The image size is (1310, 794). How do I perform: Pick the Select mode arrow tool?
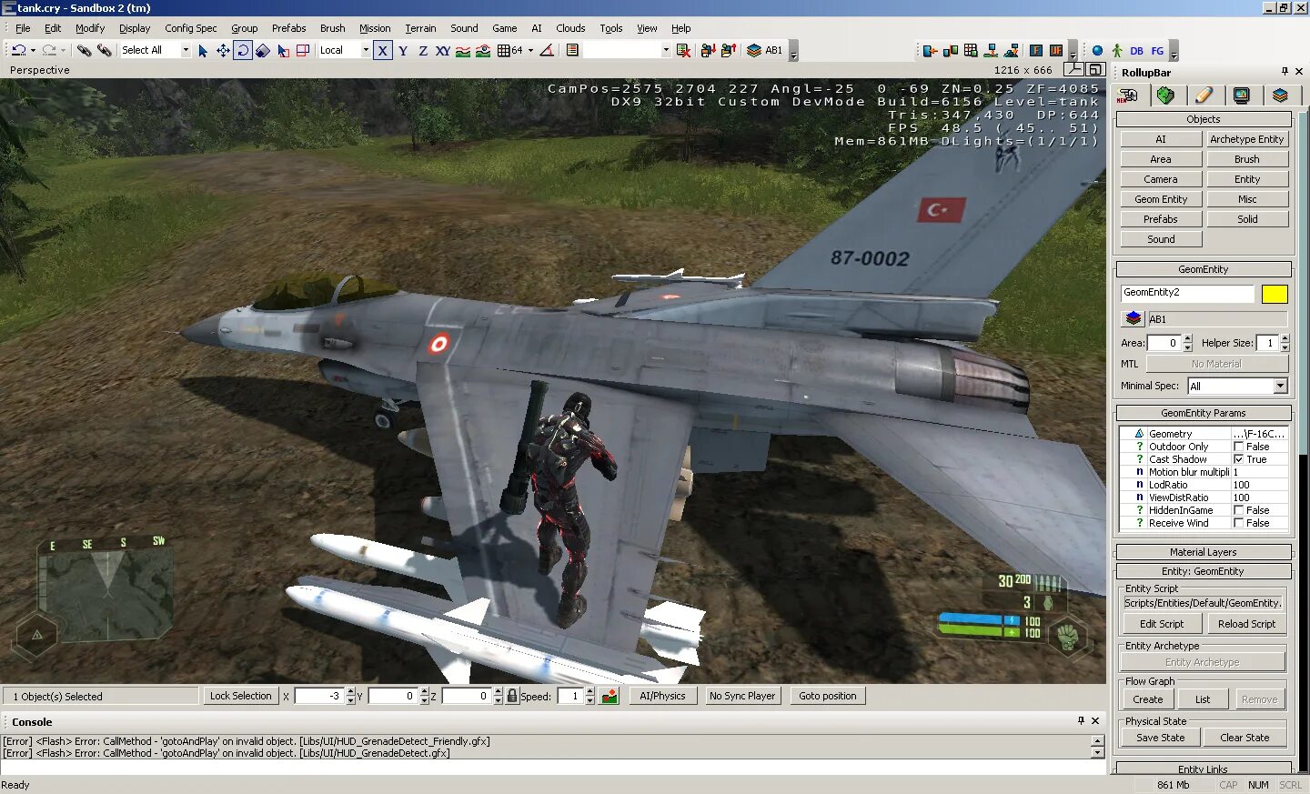click(x=202, y=51)
